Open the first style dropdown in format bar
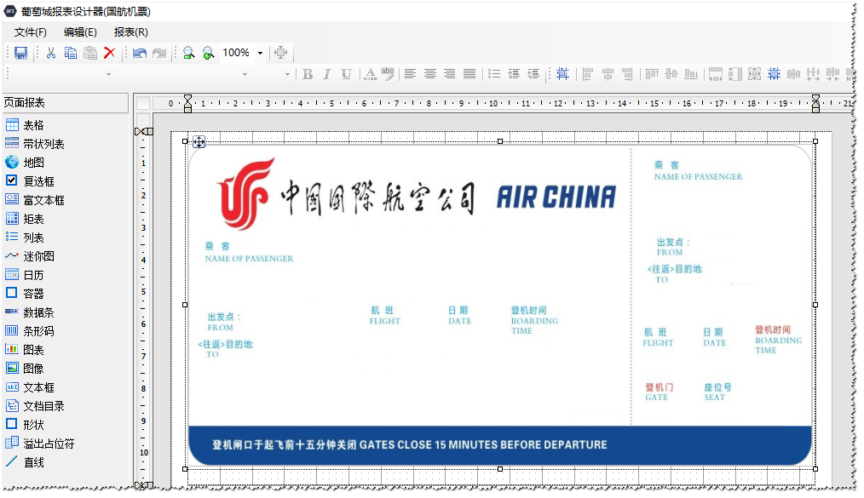This screenshot has width=864, height=498. click(x=108, y=74)
